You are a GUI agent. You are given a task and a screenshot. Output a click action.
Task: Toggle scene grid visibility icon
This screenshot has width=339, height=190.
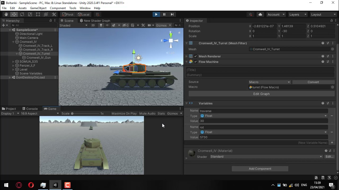(133, 25)
